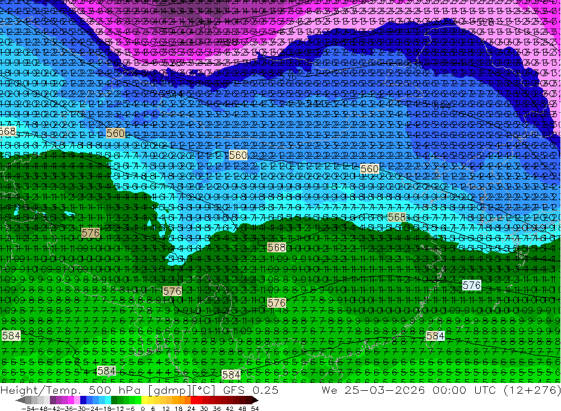
Task: Click the 'We' weekday abbreviation
Action: coord(329,390)
